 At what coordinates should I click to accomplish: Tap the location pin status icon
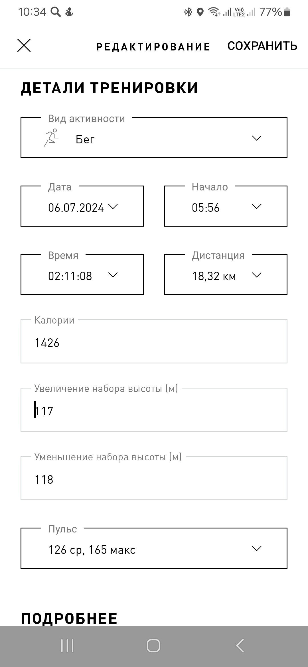200,12
